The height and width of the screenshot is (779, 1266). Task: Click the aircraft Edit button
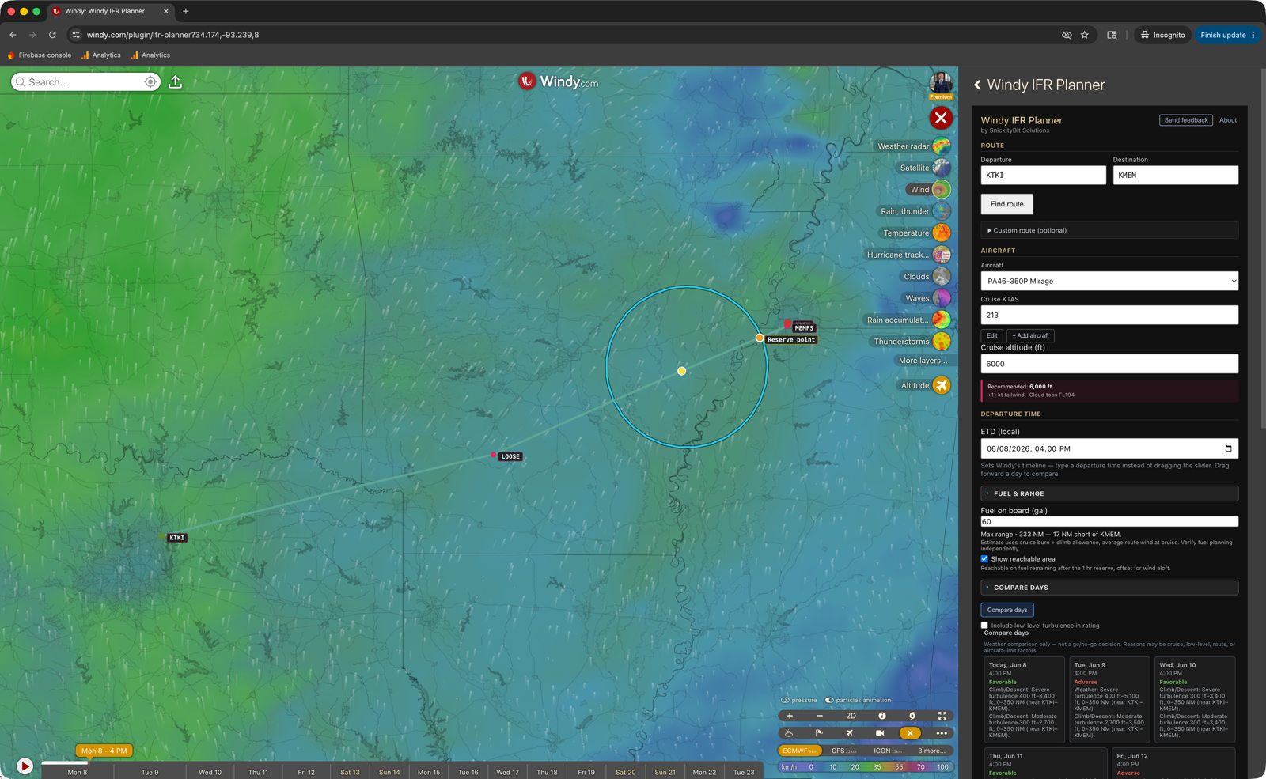pos(991,335)
